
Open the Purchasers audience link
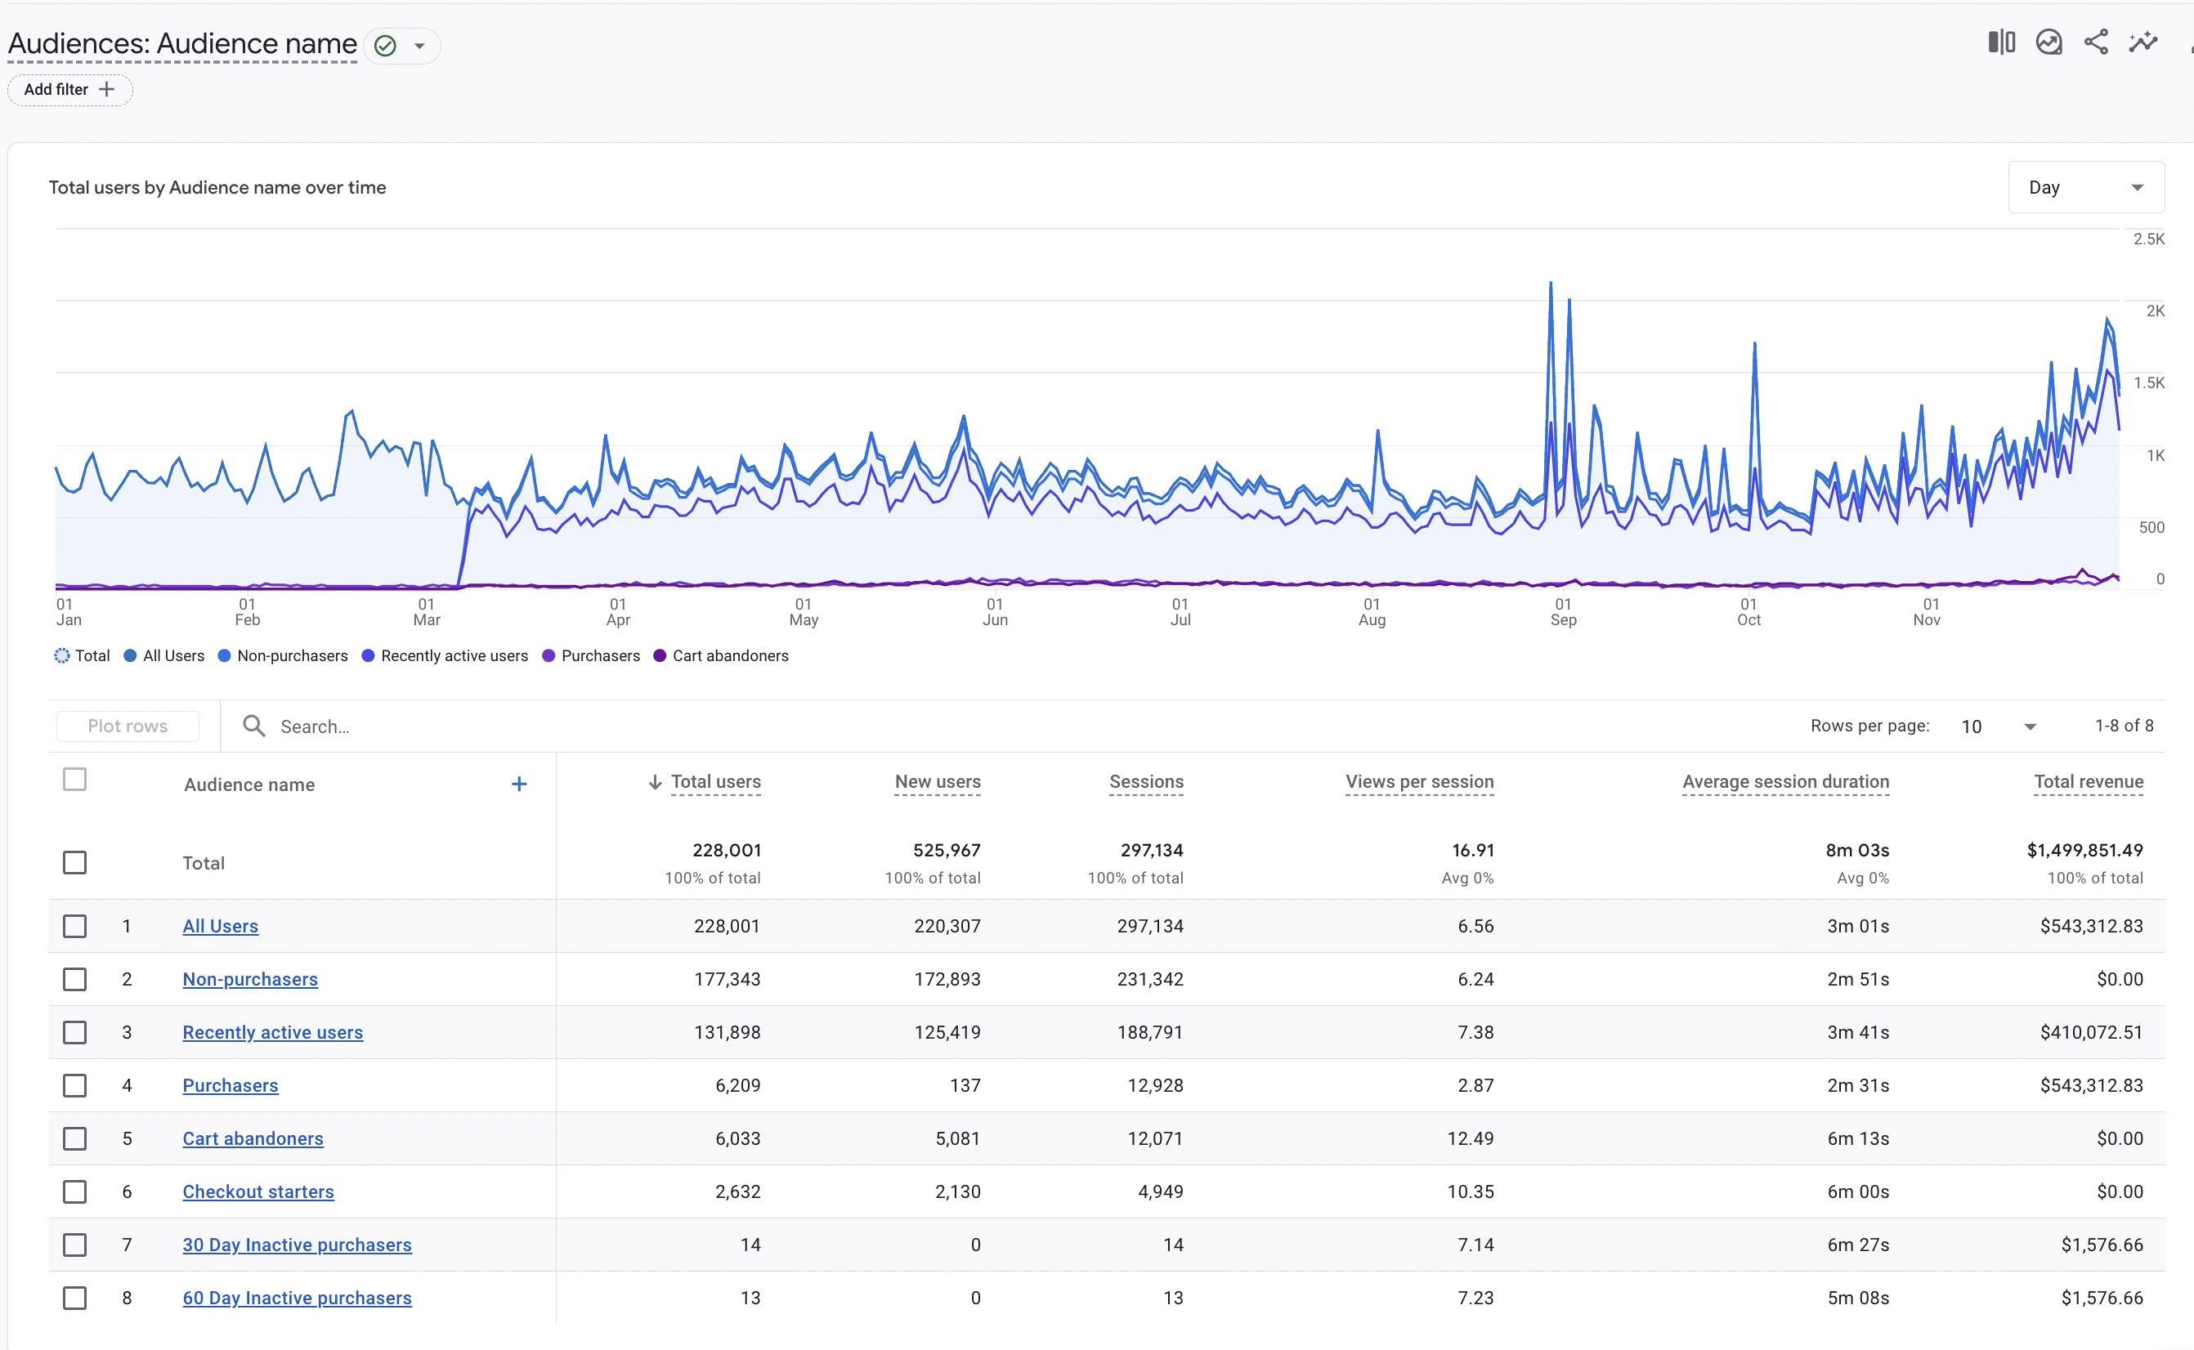[231, 1086]
